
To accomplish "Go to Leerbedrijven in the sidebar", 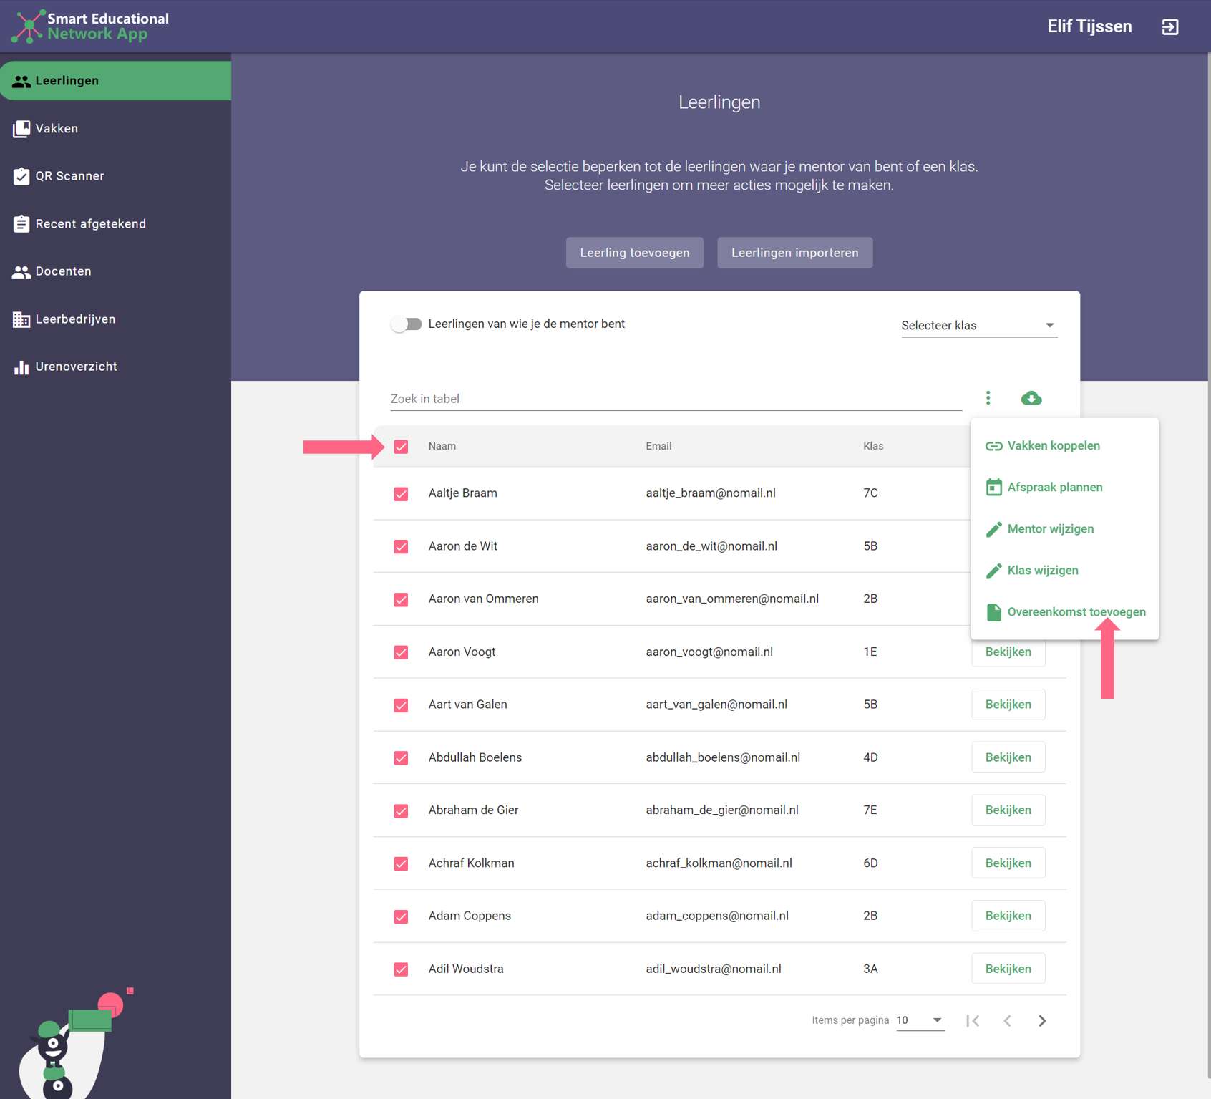I will 75,319.
